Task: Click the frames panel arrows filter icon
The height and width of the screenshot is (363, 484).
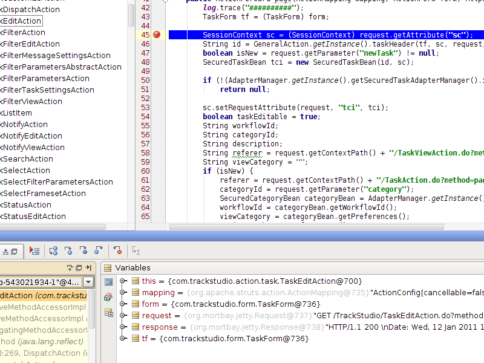Action: [70, 267]
